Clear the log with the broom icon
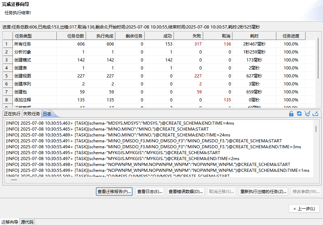 (x=307, y=114)
